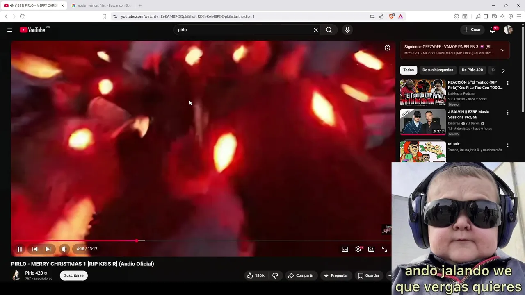Open REACCIÓN a El Testigo video thumbnail
This screenshot has width=525, height=295.
[423, 93]
